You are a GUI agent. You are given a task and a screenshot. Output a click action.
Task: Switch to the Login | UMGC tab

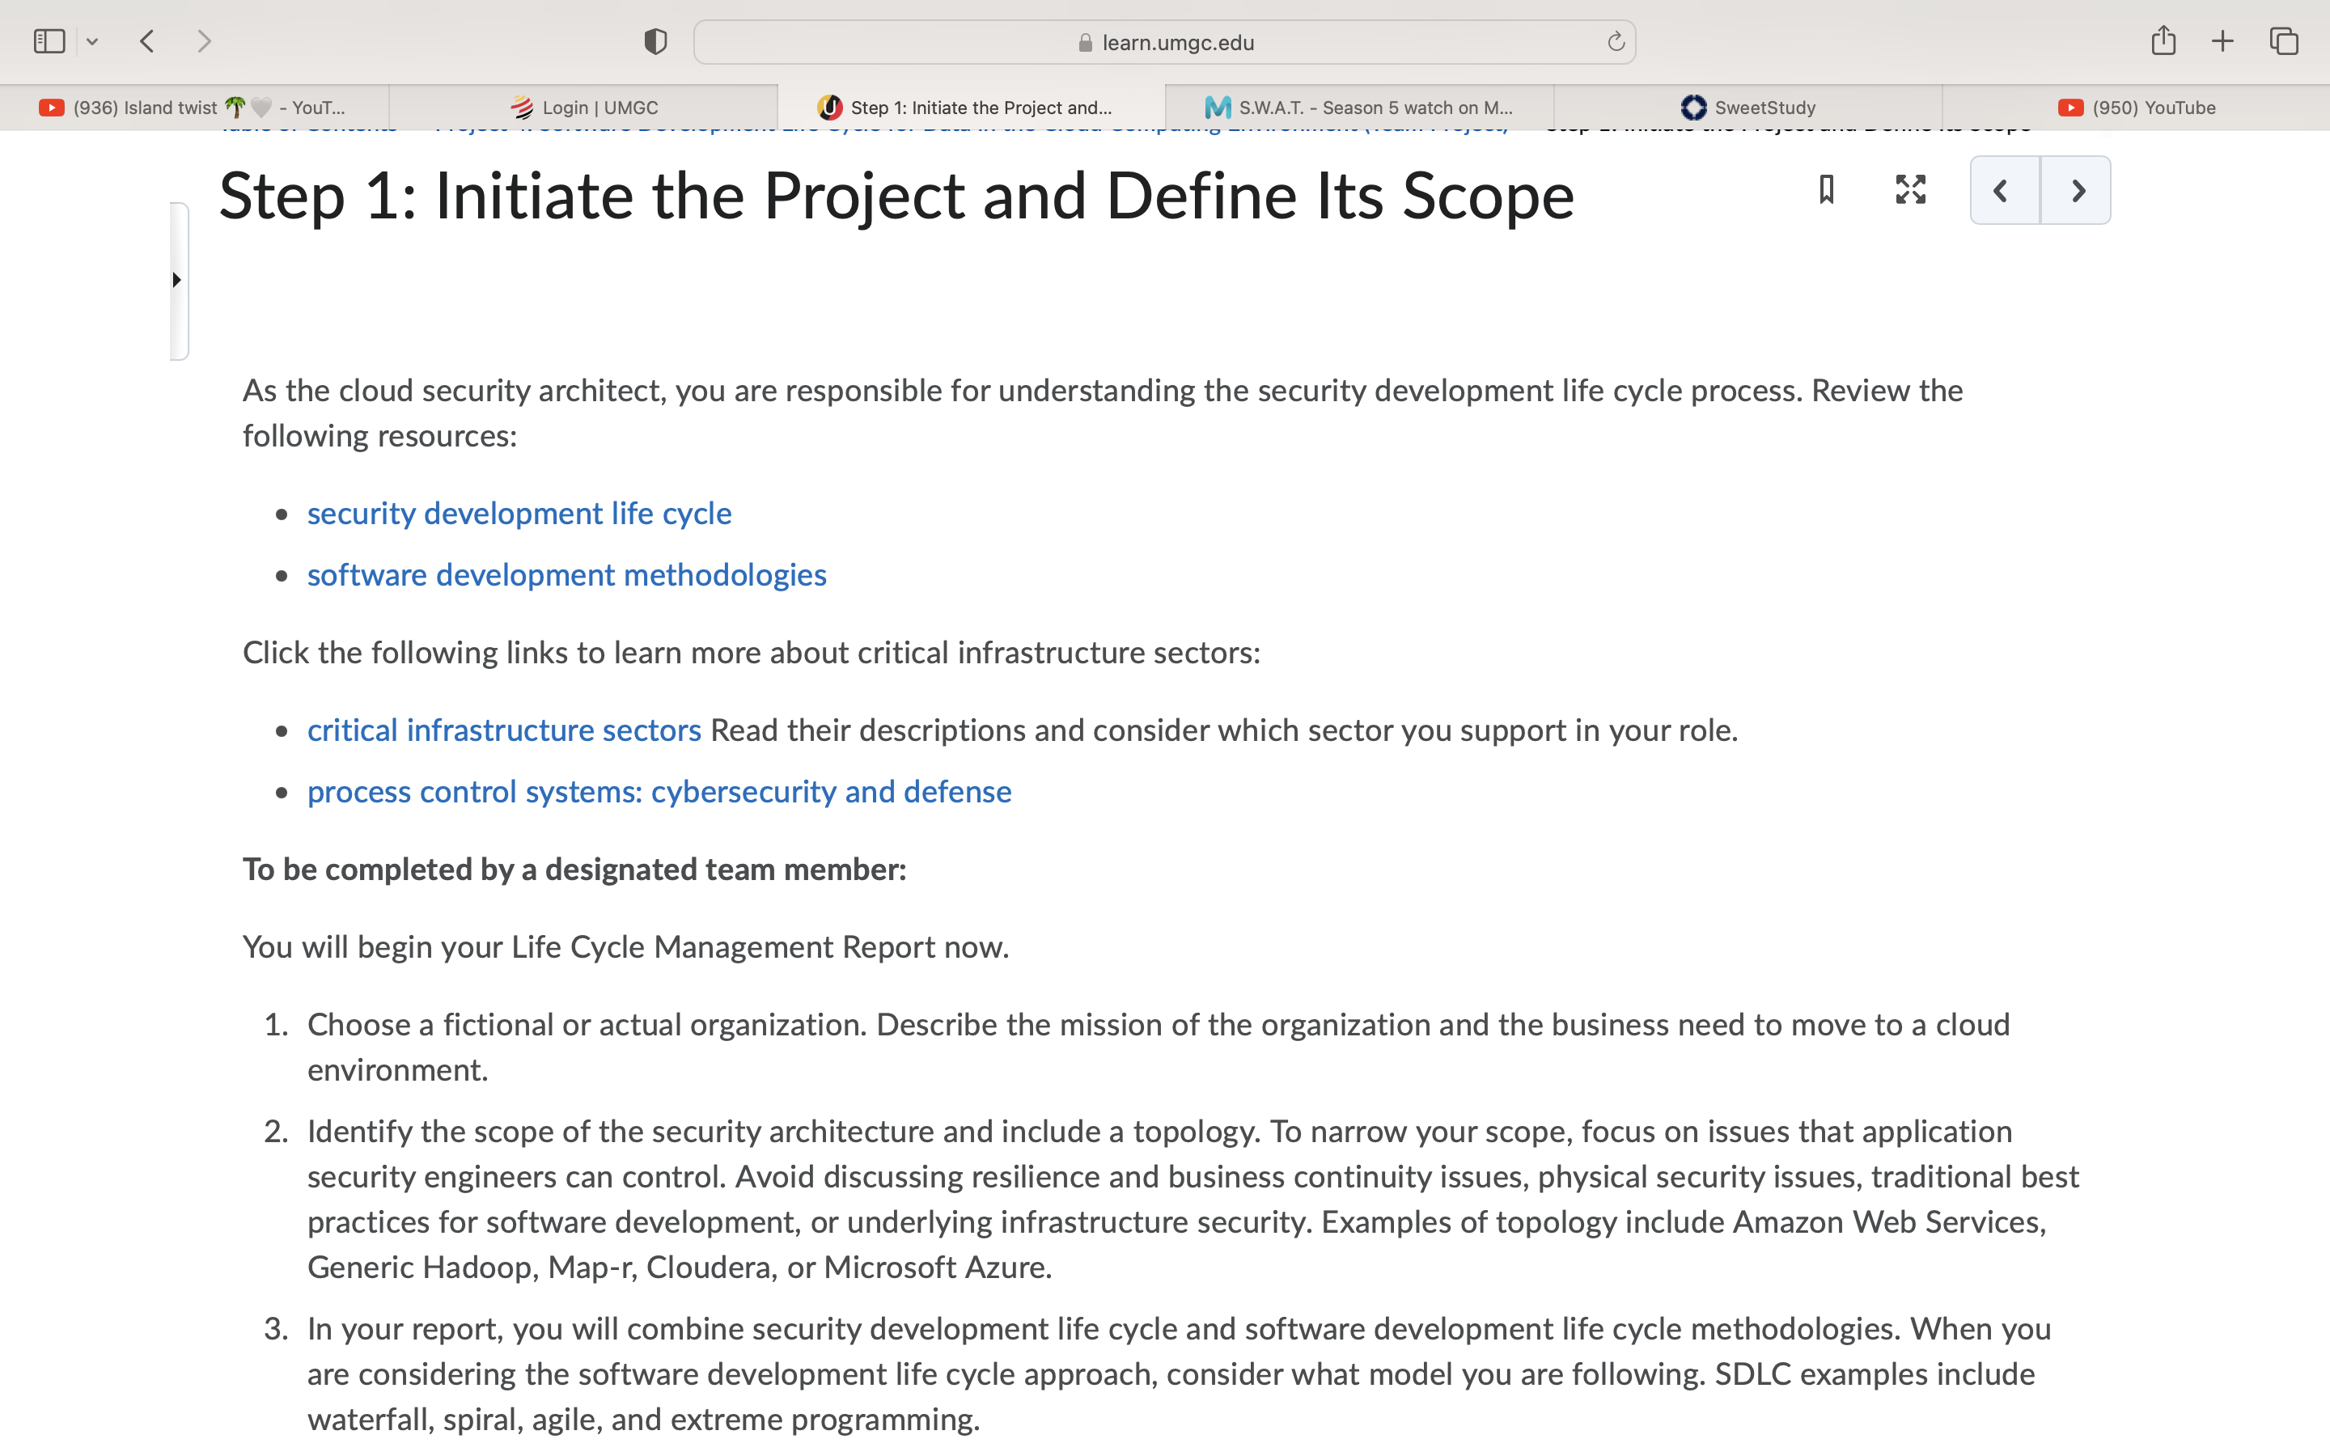pyautogui.click(x=583, y=108)
